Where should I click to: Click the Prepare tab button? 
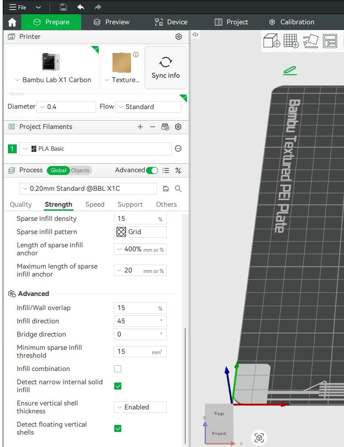(x=51, y=22)
